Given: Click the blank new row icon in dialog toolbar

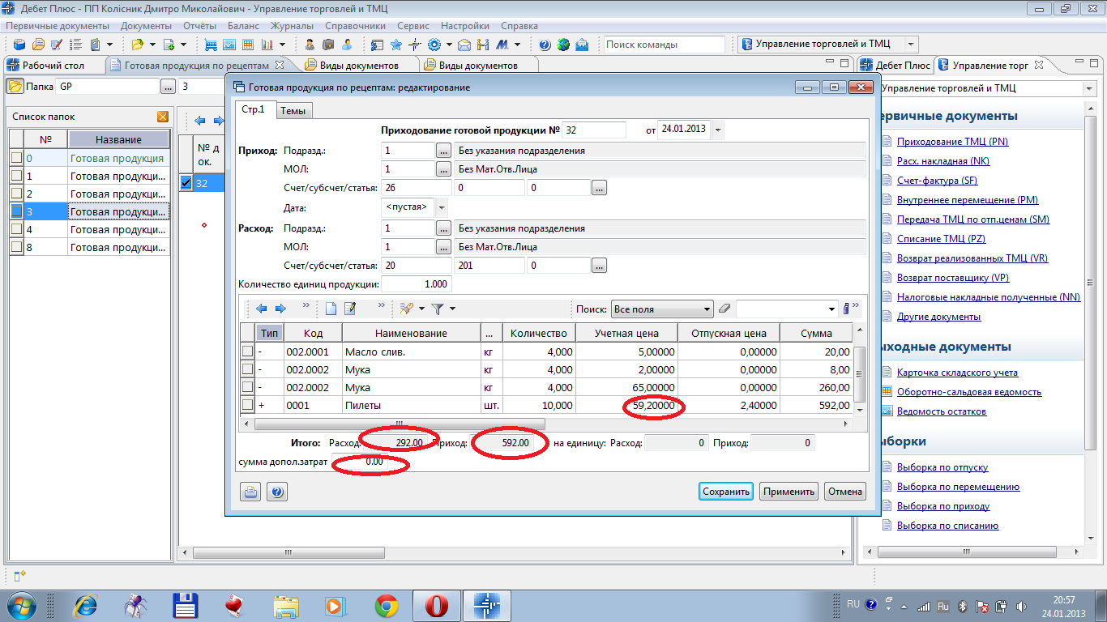Looking at the screenshot, I should pyautogui.click(x=331, y=309).
